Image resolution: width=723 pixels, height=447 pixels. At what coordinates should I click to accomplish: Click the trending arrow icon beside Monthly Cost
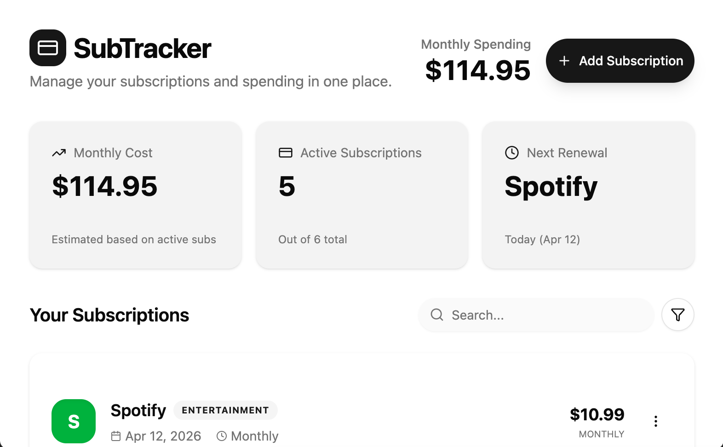pyautogui.click(x=59, y=153)
